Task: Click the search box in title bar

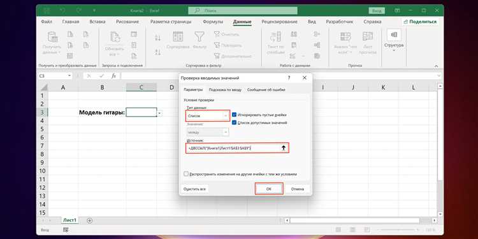Action: pyautogui.click(x=243, y=11)
